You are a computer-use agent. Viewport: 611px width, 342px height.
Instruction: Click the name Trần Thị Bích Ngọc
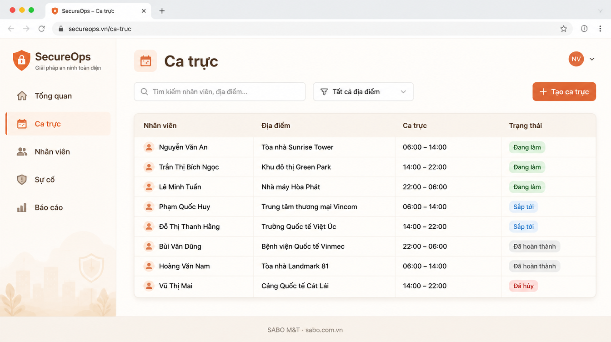point(189,167)
